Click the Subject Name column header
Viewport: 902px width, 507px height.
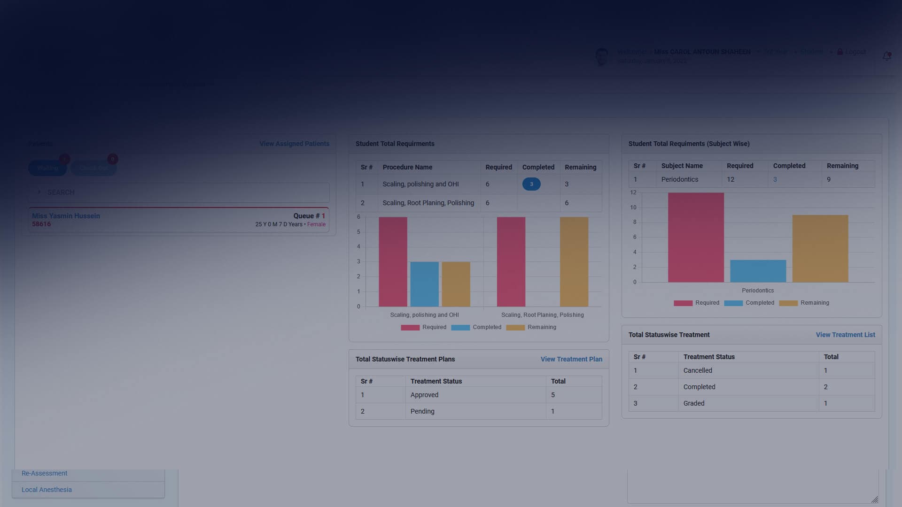click(x=682, y=166)
